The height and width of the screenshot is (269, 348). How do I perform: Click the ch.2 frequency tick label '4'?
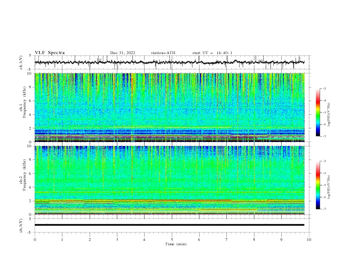pos(31,187)
